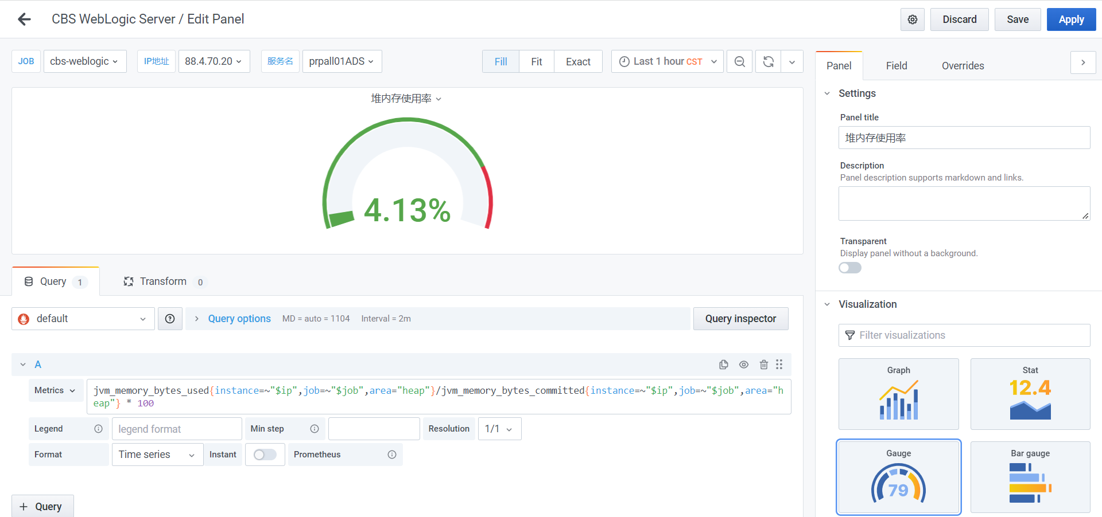This screenshot has width=1102, height=517.
Task: Toggle the Transparent background switch
Action: point(850,268)
